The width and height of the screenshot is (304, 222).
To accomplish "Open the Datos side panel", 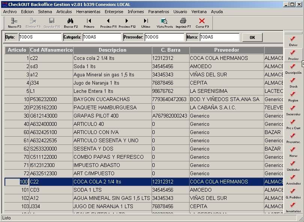I will 293,41.
